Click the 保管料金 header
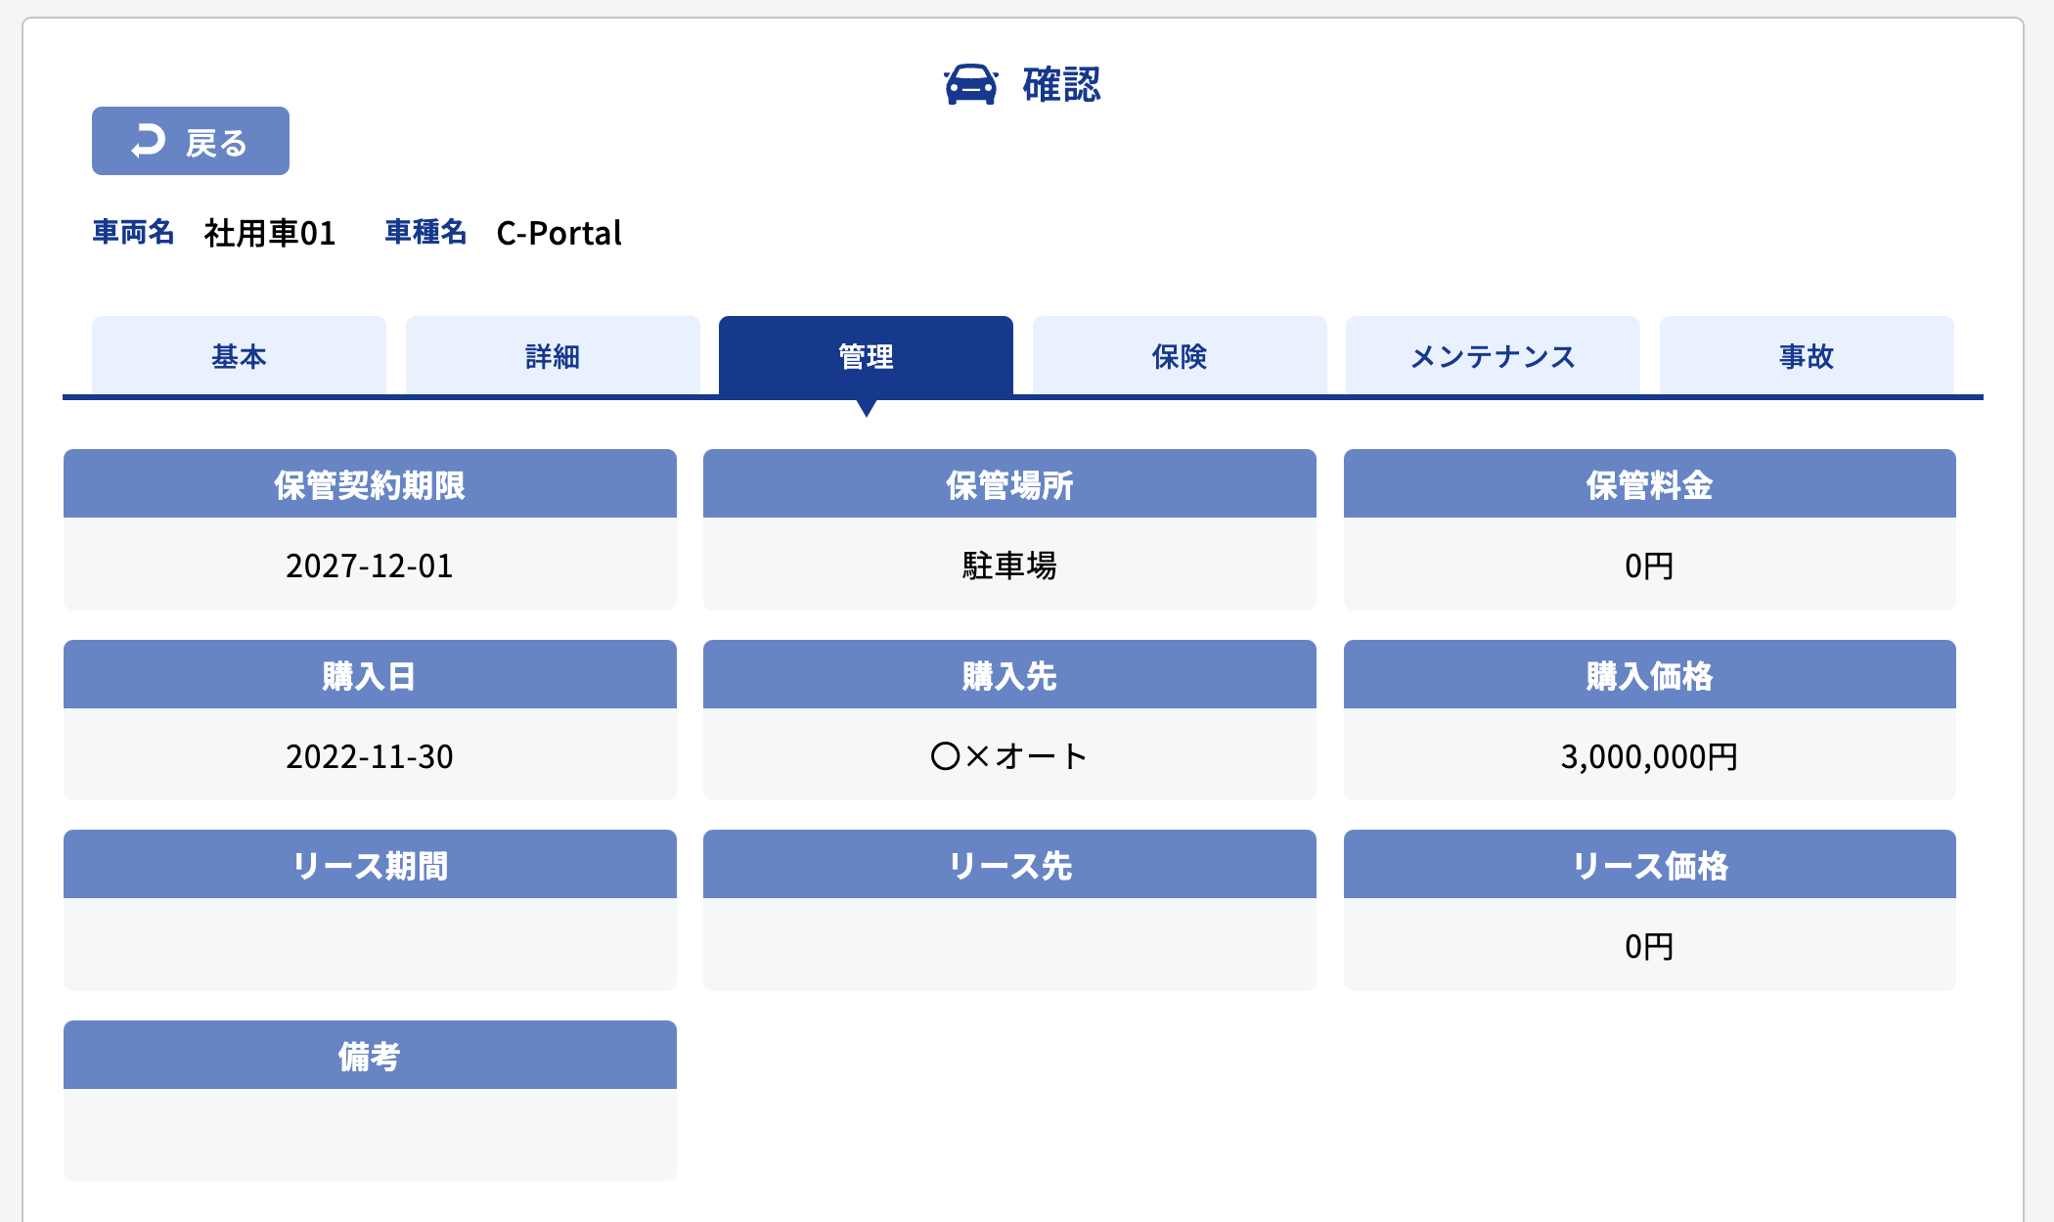 coord(1649,484)
